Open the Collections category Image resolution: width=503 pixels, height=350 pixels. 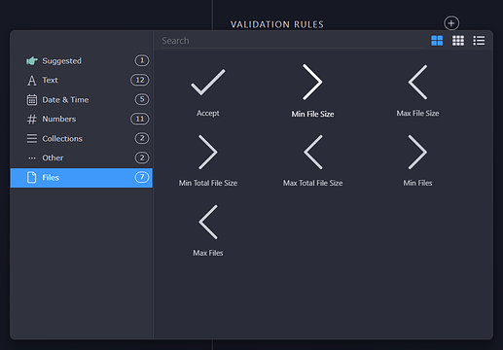point(82,138)
